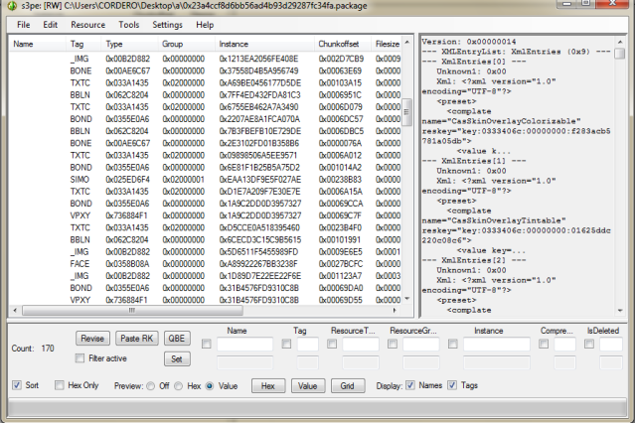The image size is (635, 423).
Task: Uncheck the Display Tags checkbox
Action: tap(454, 385)
